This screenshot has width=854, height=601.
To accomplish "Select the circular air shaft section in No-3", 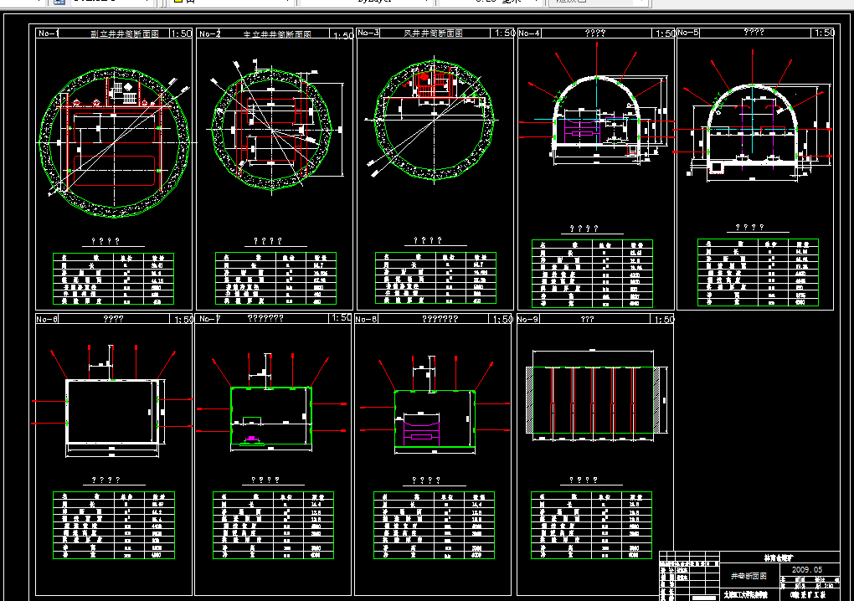I will (434, 120).
